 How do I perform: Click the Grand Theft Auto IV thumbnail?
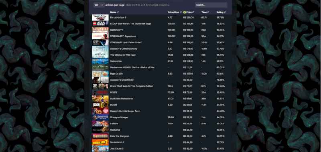pyautogui.click(x=100, y=86)
